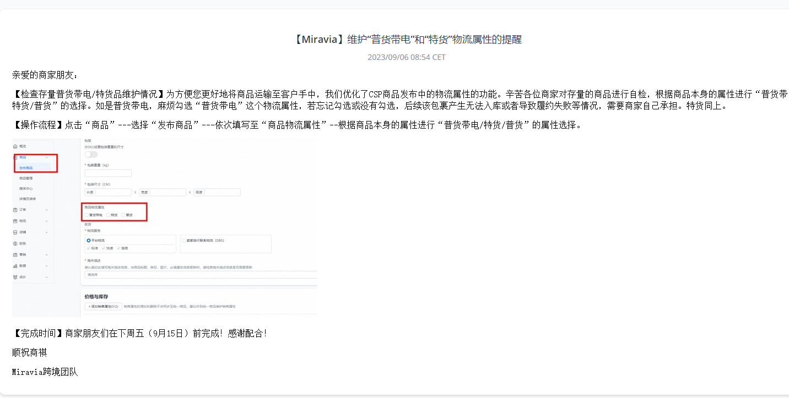Click the date 2023/09/06 08:54 CET
Viewport: 789px width, 398px height.
[407, 57]
